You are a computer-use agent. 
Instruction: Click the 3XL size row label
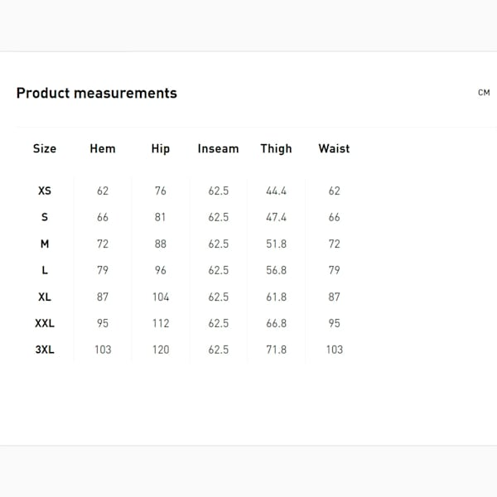[45, 350]
